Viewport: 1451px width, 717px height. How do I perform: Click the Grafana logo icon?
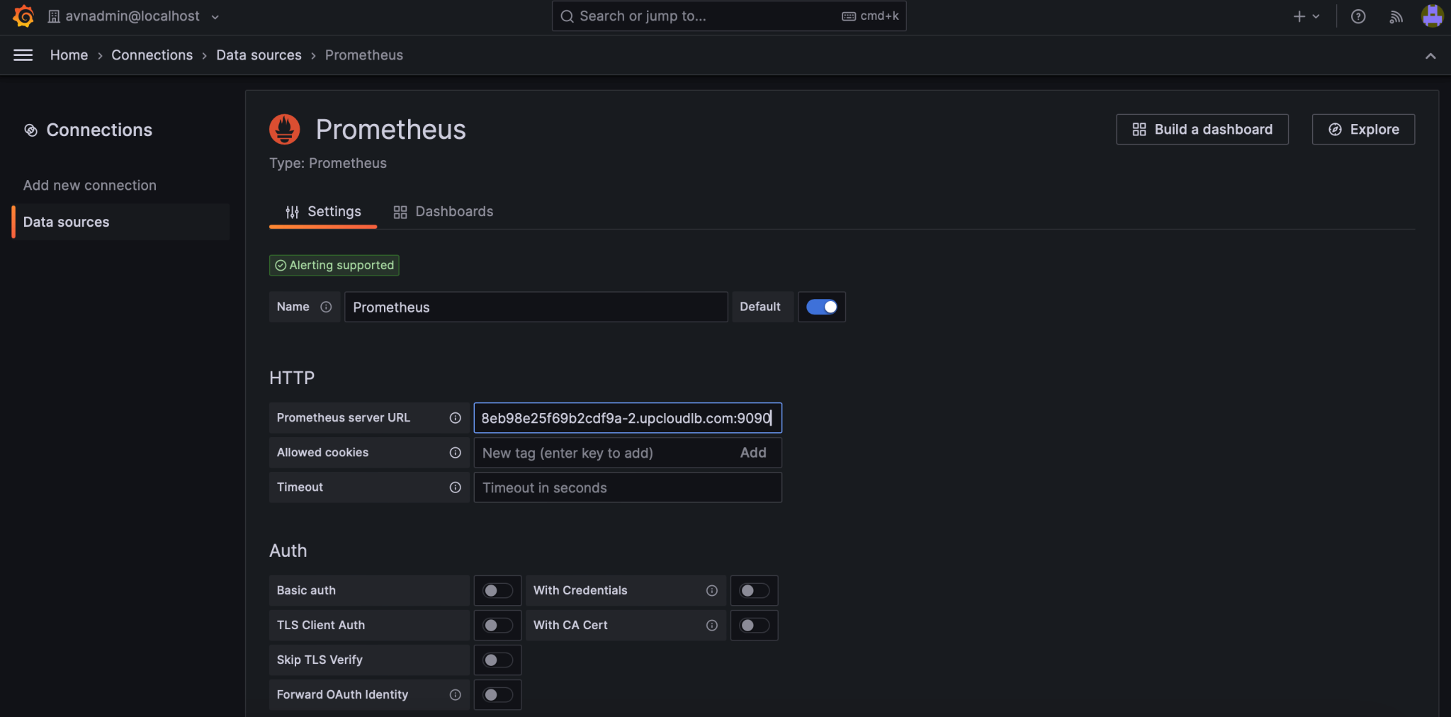click(23, 16)
